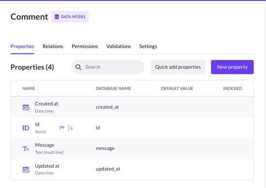Image resolution: width=266 pixels, height=188 pixels.
Task: Select the Message property name
Action: pyautogui.click(x=44, y=145)
